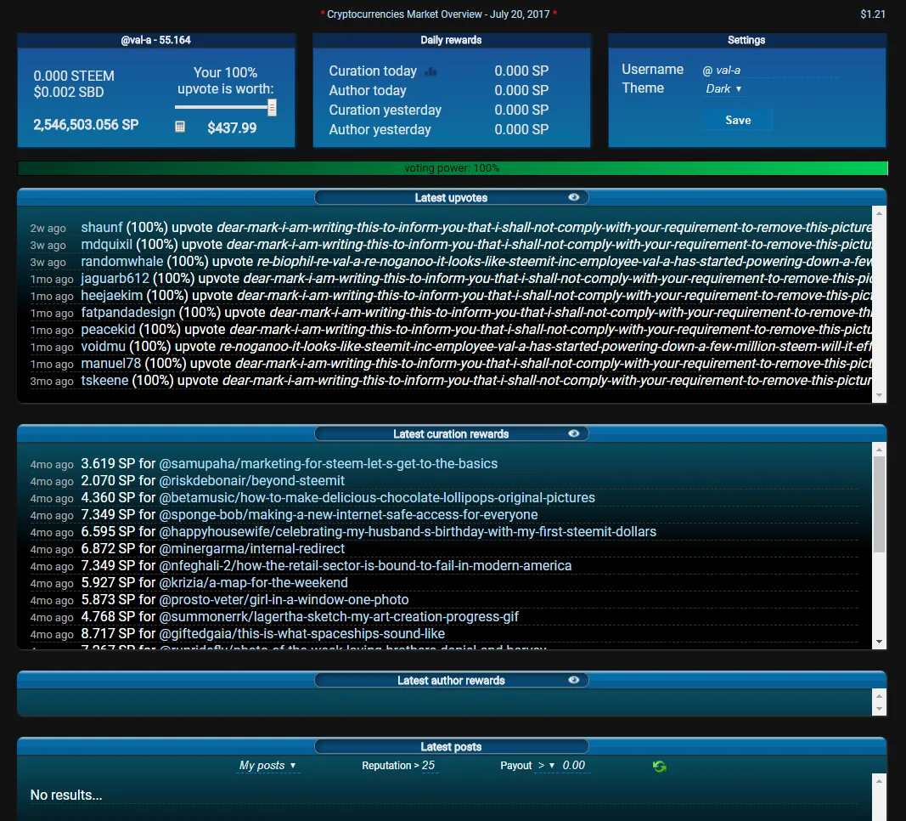The height and width of the screenshot is (821, 906).
Task: Click the Username input field val-a
Action: pos(776,71)
